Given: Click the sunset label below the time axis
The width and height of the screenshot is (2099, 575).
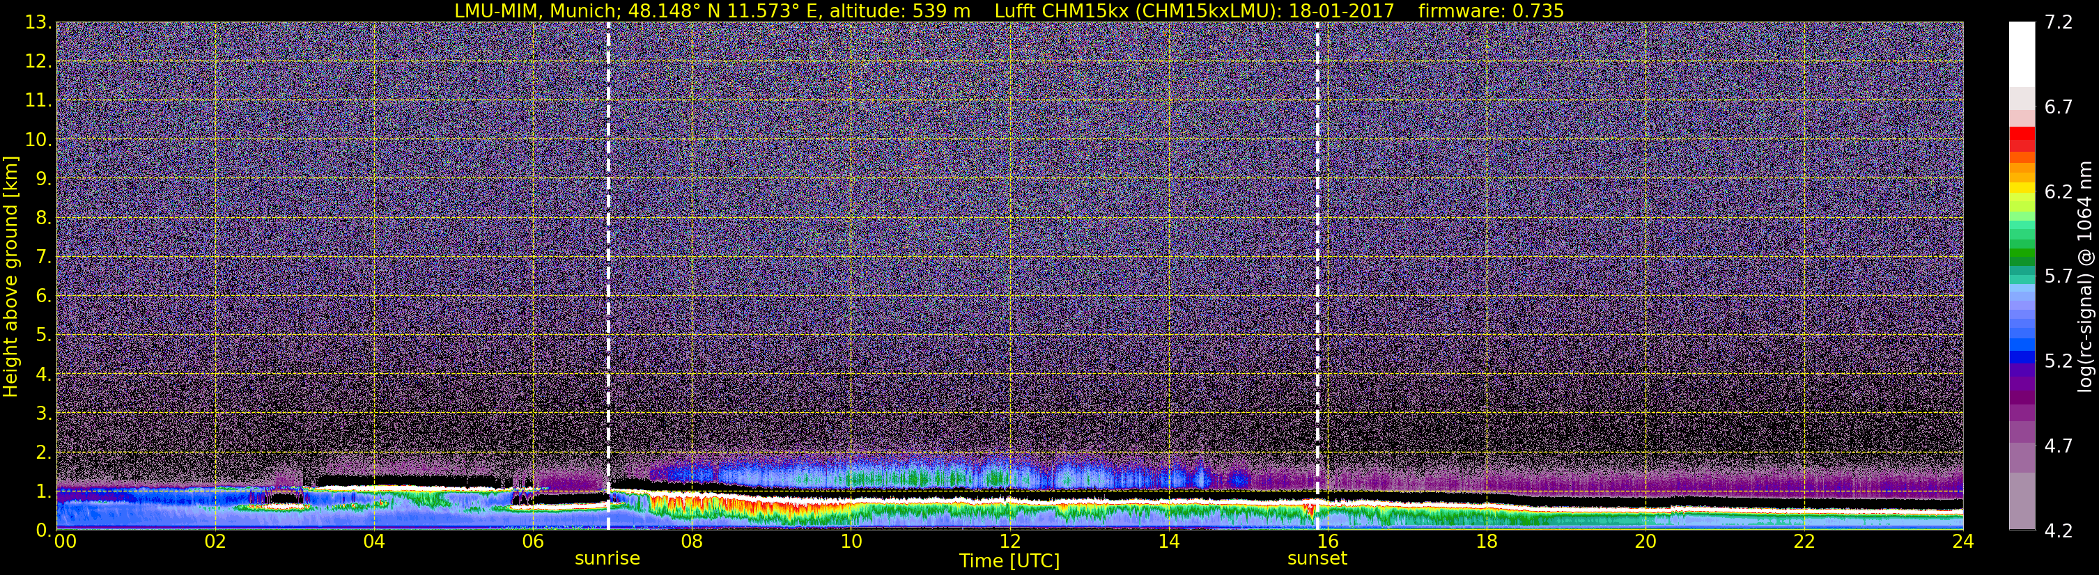Looking at the screenshot, I should click(x=1317, y=559).
